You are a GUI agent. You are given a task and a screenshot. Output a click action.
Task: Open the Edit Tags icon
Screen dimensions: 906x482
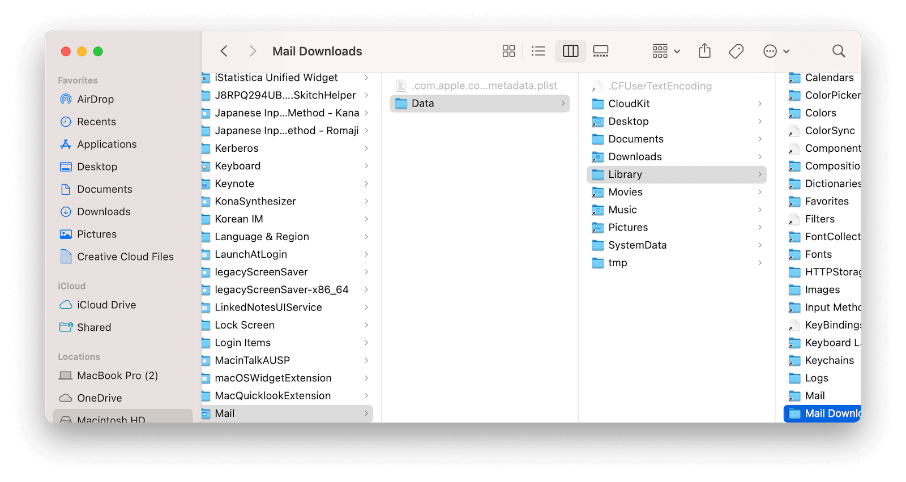click(x=736, y=52)
